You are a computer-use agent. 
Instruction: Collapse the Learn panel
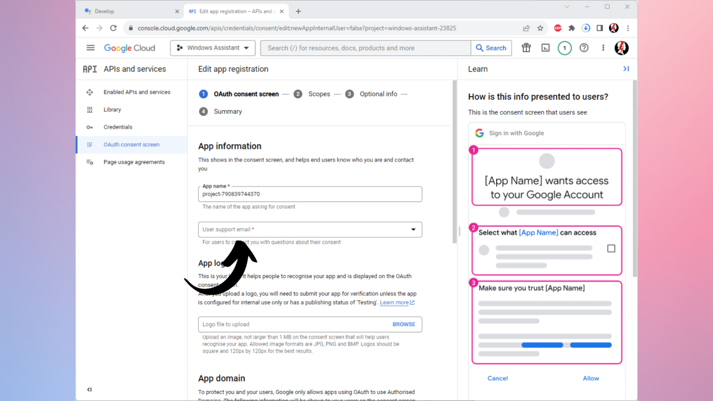pyautogui.click(x=626, y=69)
